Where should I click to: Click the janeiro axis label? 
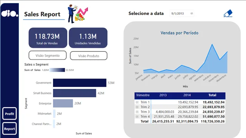tap(139, 77)
